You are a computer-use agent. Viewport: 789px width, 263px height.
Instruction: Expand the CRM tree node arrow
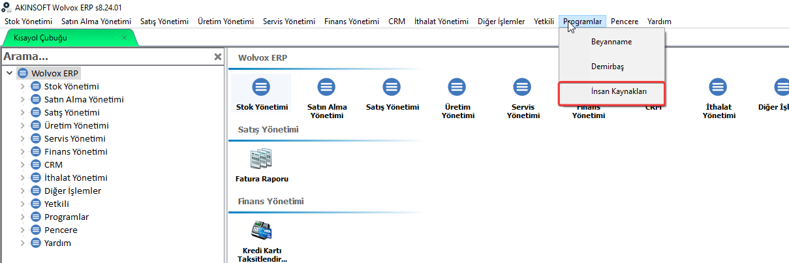point(22,164)
